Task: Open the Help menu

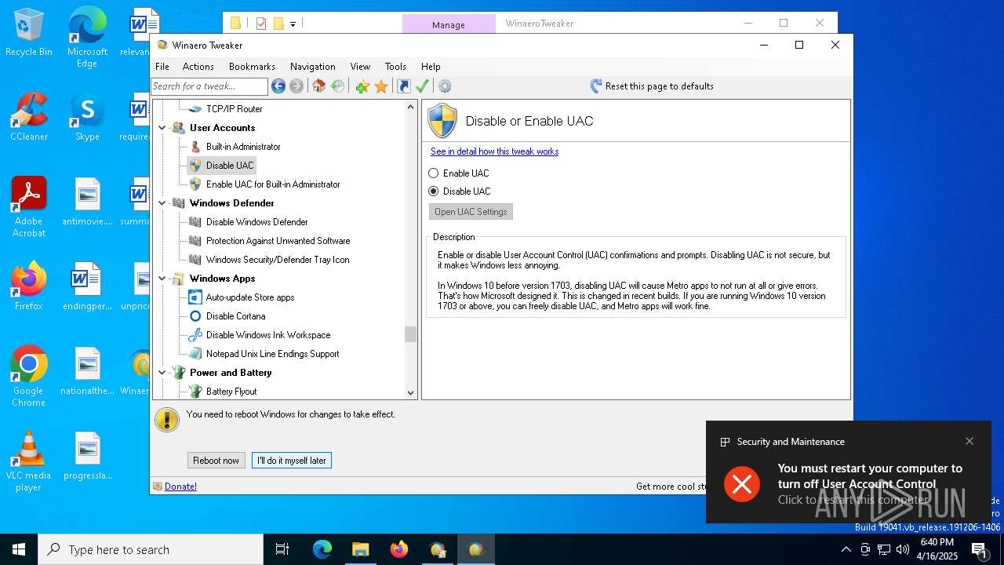Action: pyautogui.click(x=431, y=67)
